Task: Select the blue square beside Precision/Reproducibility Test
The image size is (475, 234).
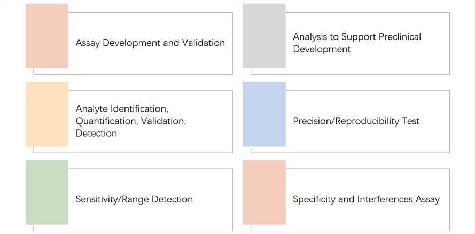Action: click(x=264, y=114)
